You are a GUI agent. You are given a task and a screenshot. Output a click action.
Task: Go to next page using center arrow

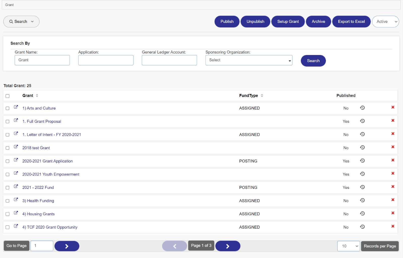pyautogui.click(x=228, y=246)
